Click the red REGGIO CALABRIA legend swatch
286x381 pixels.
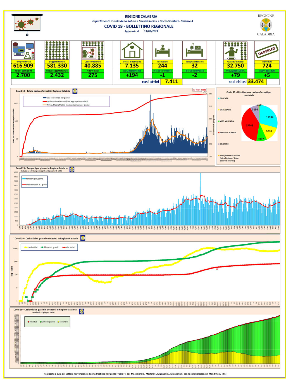pyautogui.click(x=219, y=133)
